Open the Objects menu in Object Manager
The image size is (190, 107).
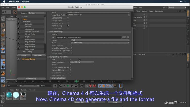click(144, 11)
